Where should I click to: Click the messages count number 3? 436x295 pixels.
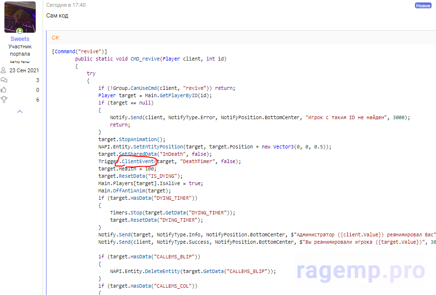pos(38,80)
